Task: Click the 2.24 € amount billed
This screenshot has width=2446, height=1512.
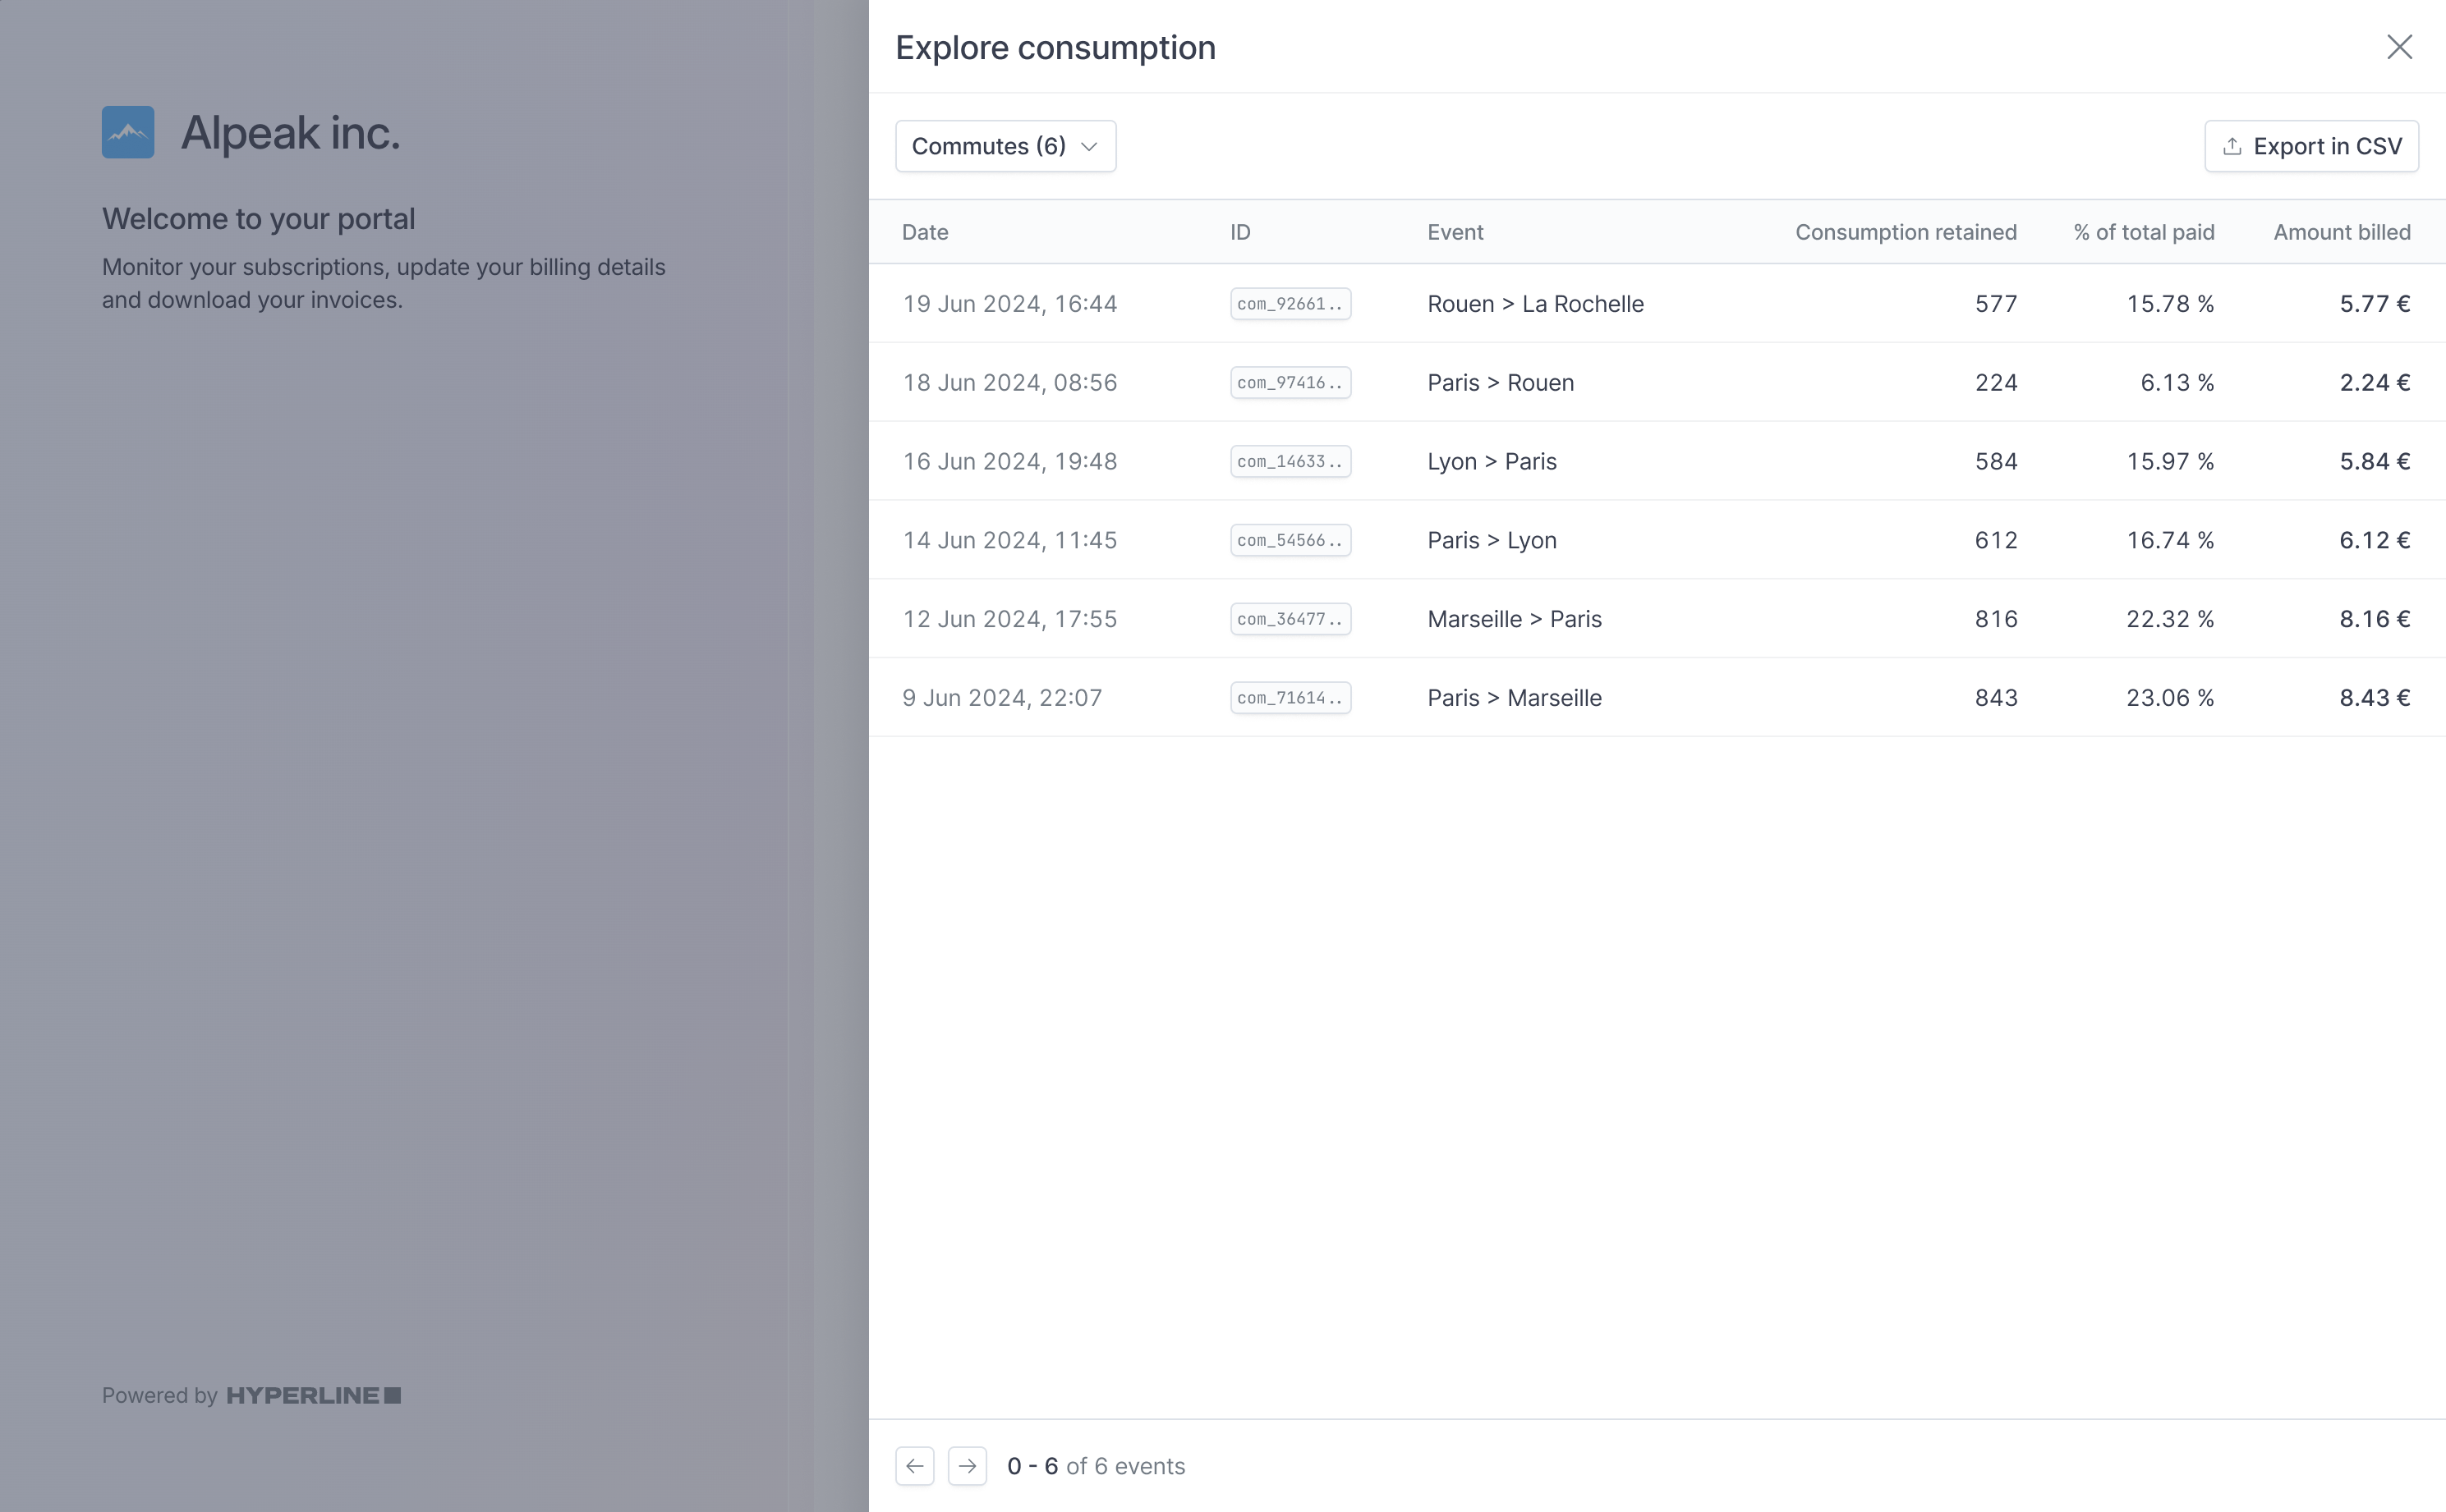Action: tap(2374, 382)
